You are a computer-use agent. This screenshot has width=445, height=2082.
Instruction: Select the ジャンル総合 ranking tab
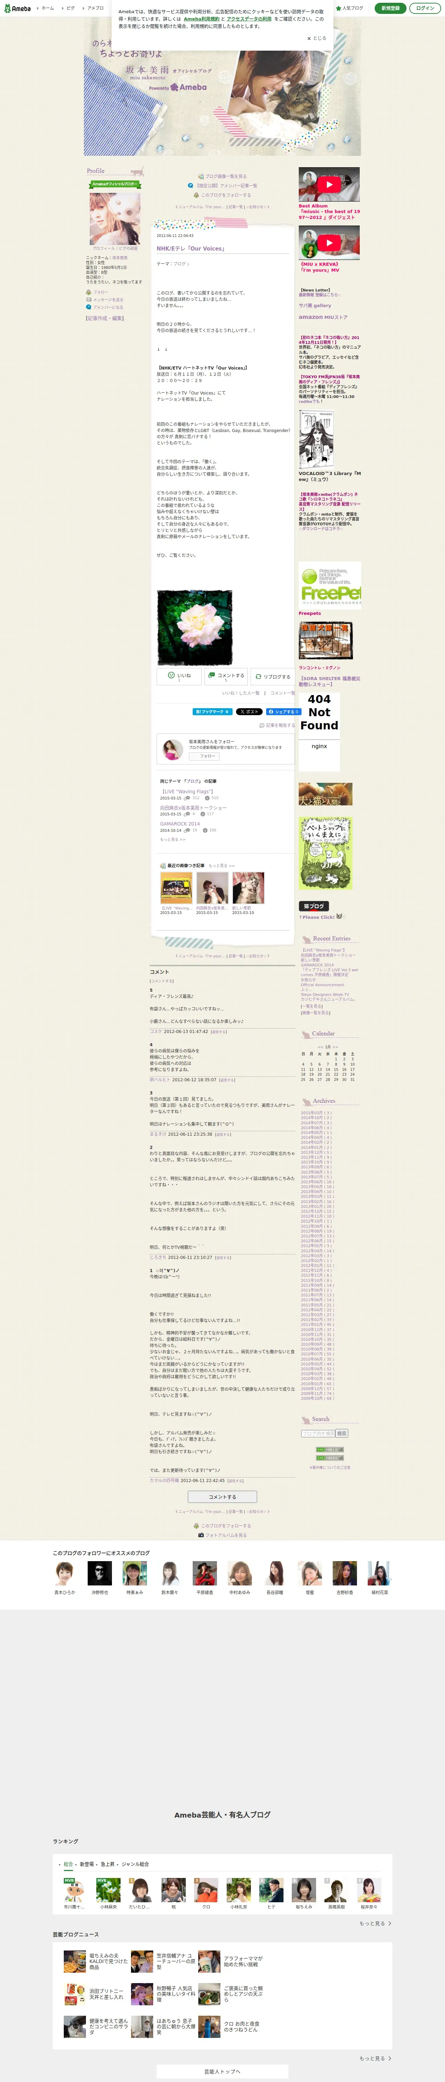pyautogui.click(x=135, y=1864)
